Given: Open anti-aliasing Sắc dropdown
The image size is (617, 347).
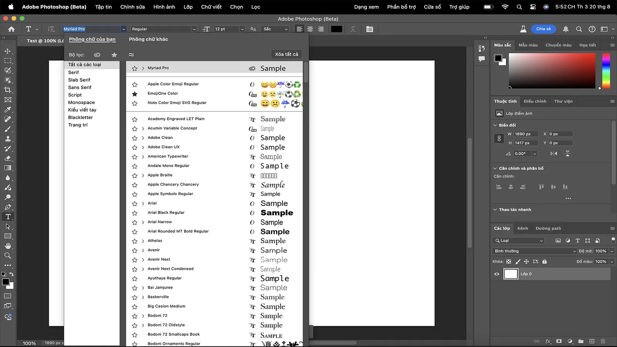Looking at the screenshot, I should [x=286, y=29].
